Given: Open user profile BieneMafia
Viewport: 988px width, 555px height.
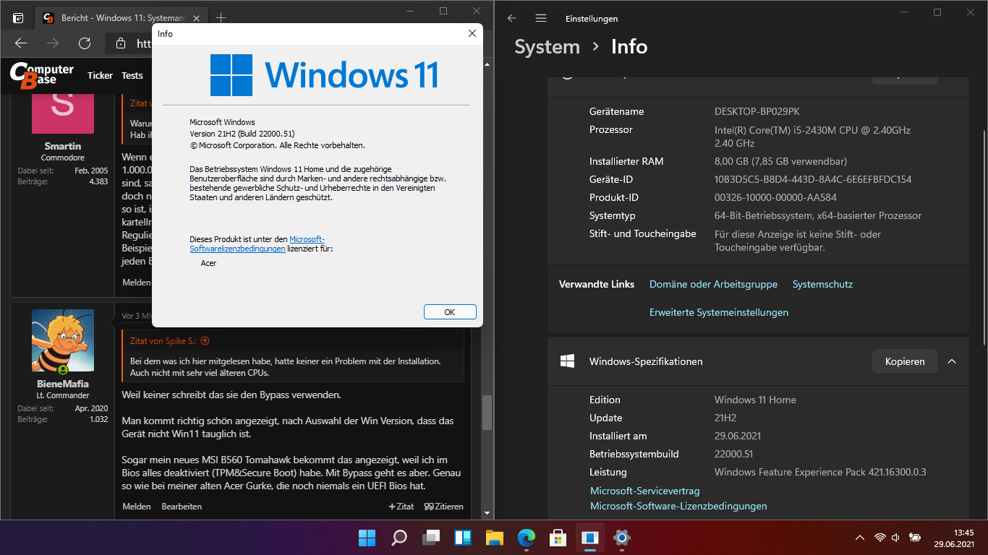Looking at the screenshot, I should tap(63, 384).
